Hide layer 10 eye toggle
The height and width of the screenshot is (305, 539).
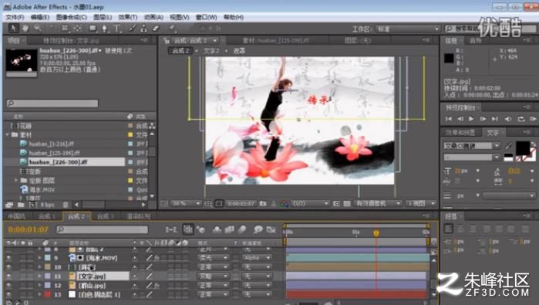[x=8, y=267]
